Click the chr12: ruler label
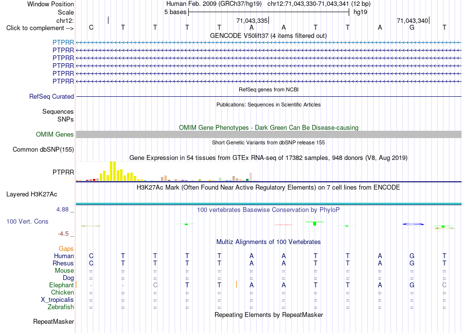This screenshot has width=462, height=333. pyautogui.click(x=65, y=20)
